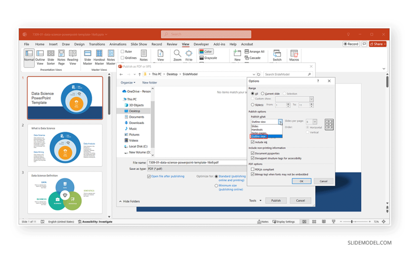This screenshot has height=253, width=408.
Task: Open the File tab
Action: pos(27,44)
